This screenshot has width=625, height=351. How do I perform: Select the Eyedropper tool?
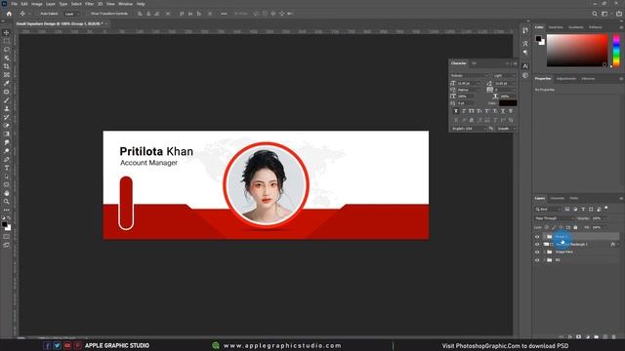tap(7, 83)
